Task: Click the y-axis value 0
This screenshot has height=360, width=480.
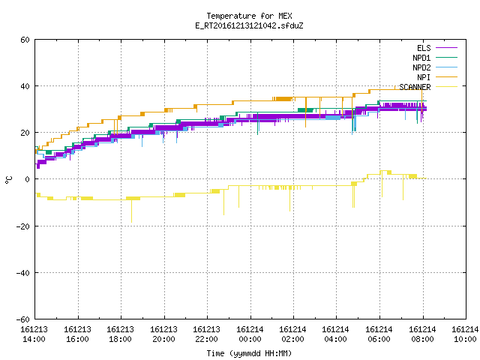Action: pyautogui.click(x=28, y=179)
